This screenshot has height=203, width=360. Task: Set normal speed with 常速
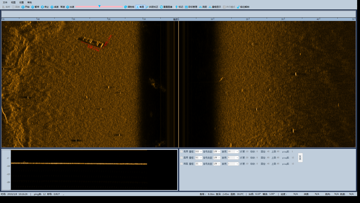(x=62, y=7)
